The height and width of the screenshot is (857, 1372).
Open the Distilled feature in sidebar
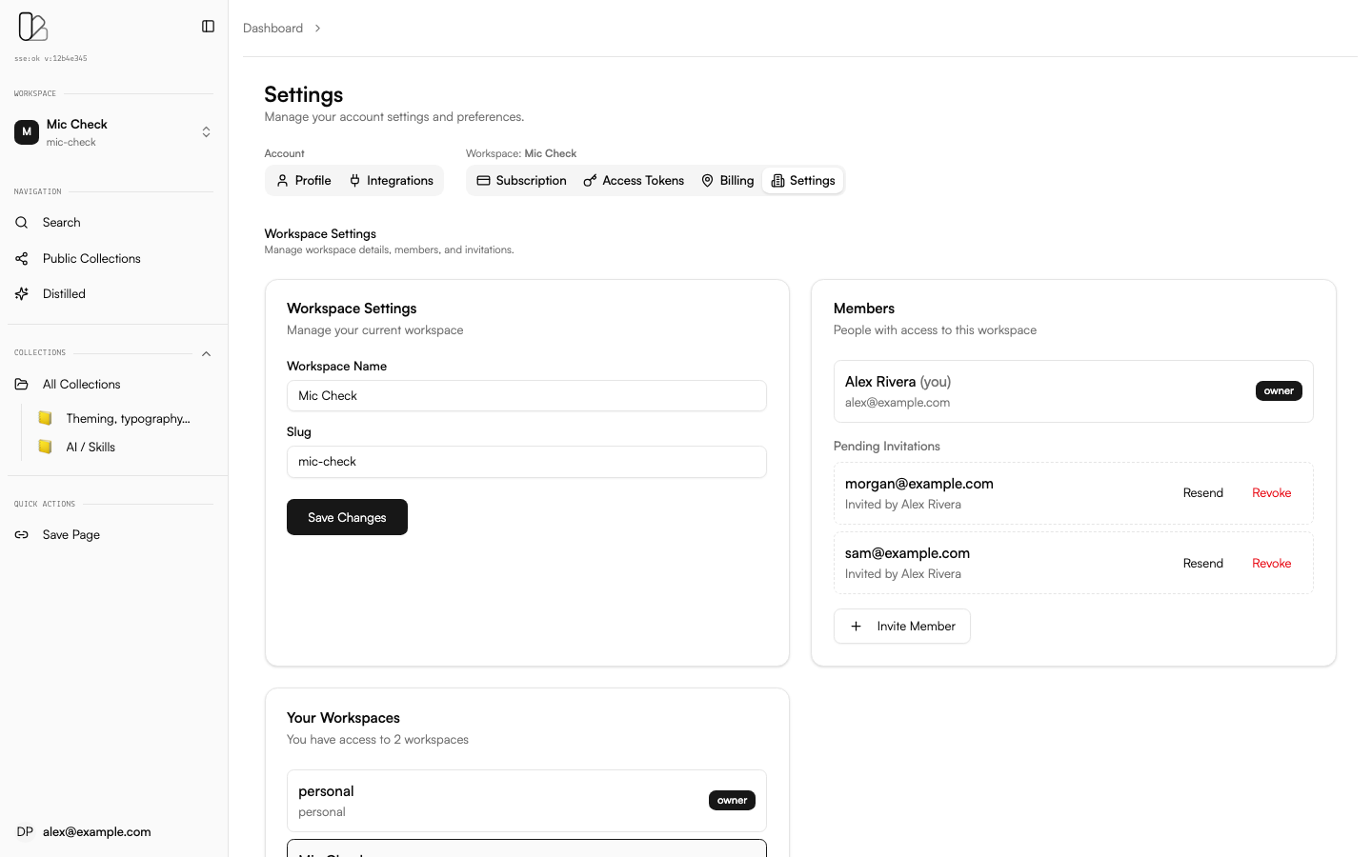point(21,293)
